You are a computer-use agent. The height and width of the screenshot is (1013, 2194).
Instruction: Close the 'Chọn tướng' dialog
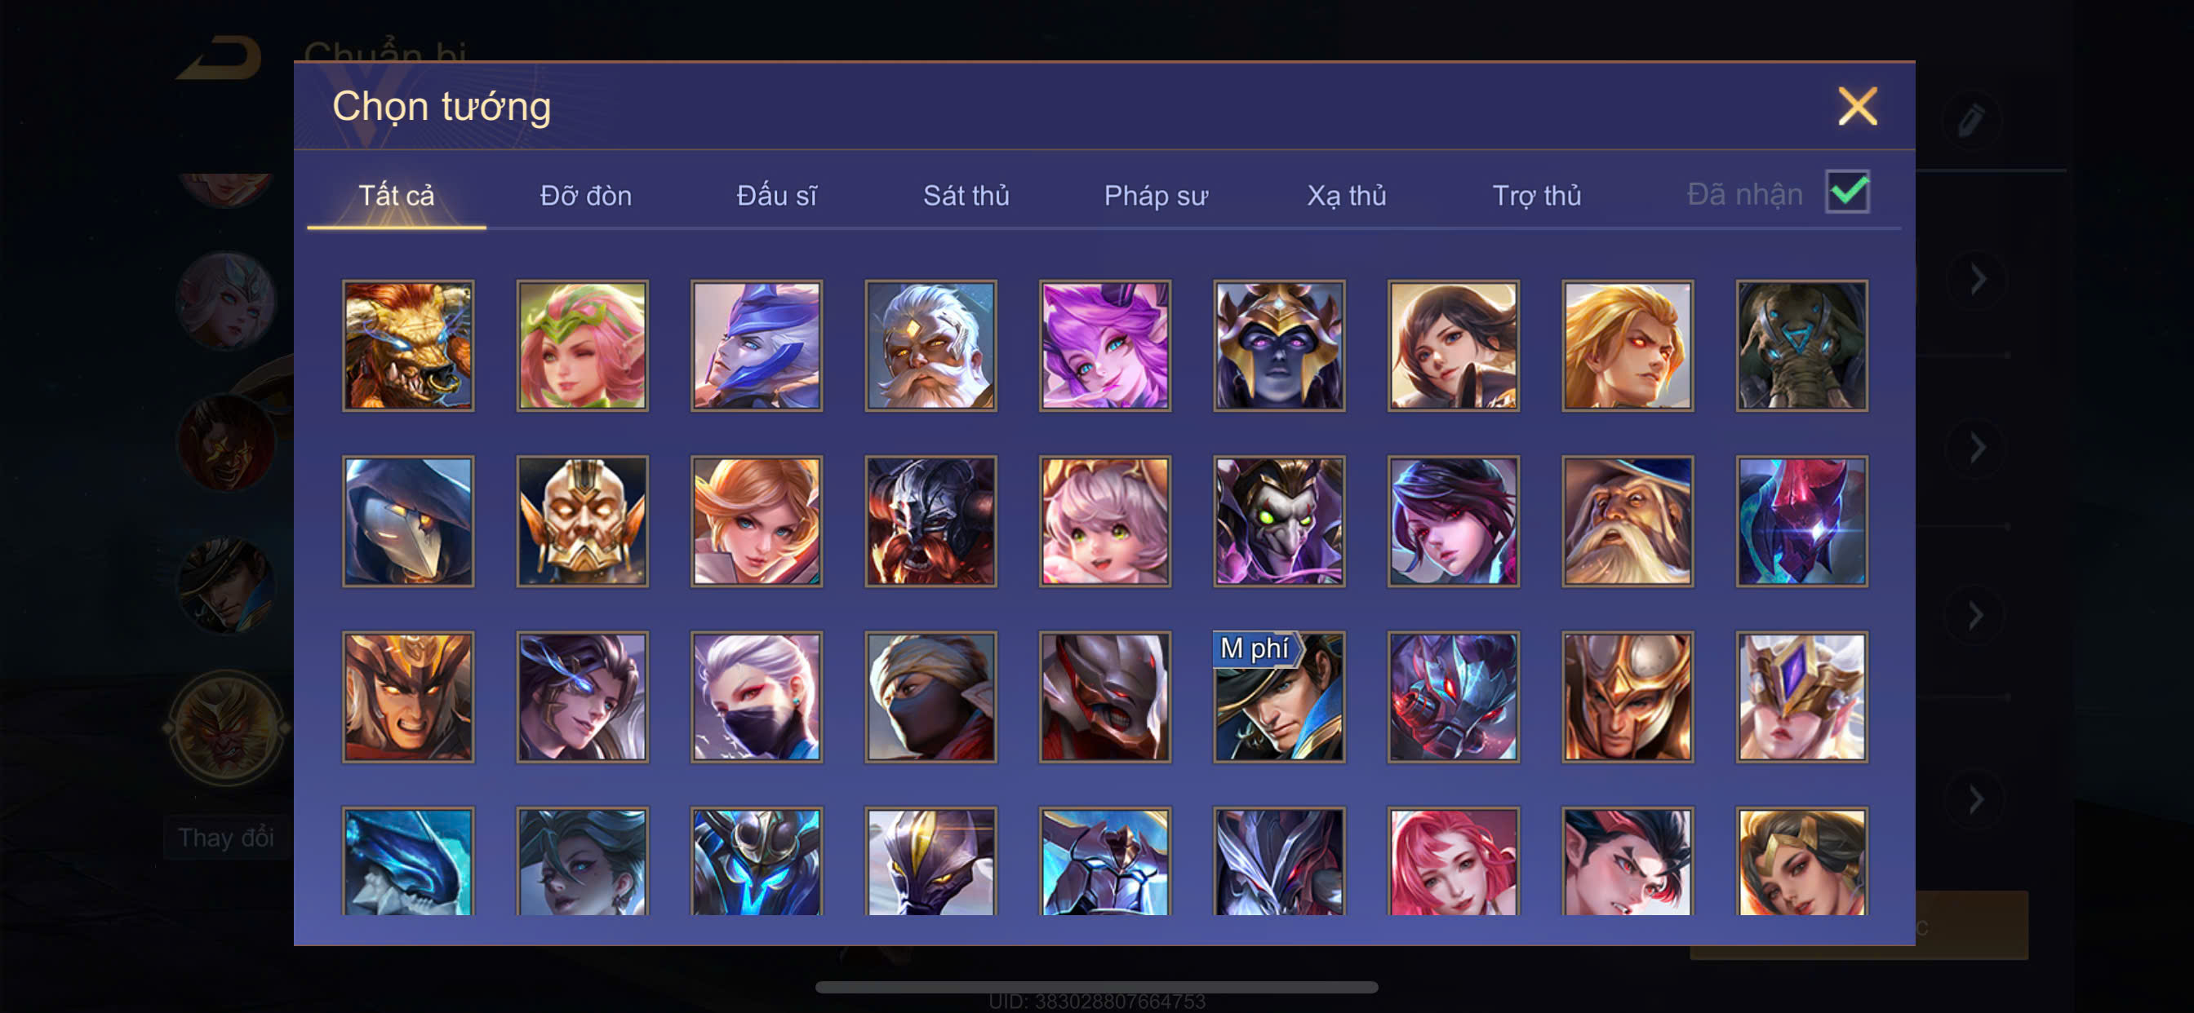[x=1857, y=106]
